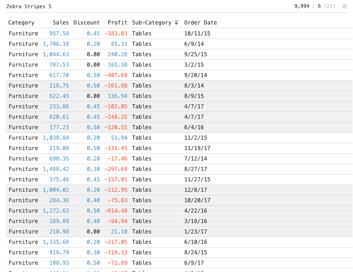The height and width of the screenshot is (272, 353).
Task: Click order date 6/10/16
Action: [x=196, y=242]
